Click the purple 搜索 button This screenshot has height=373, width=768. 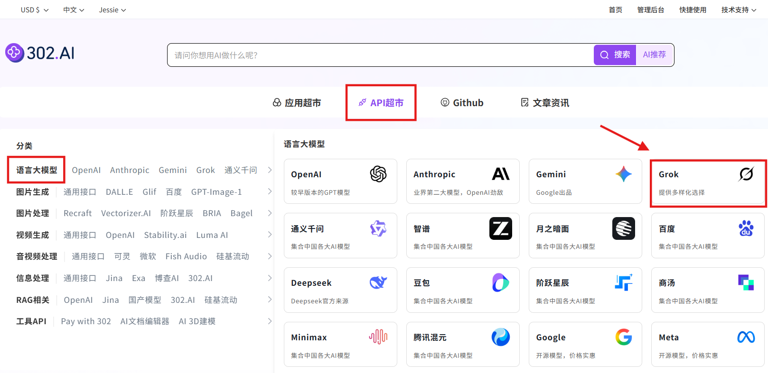[615, 55]
